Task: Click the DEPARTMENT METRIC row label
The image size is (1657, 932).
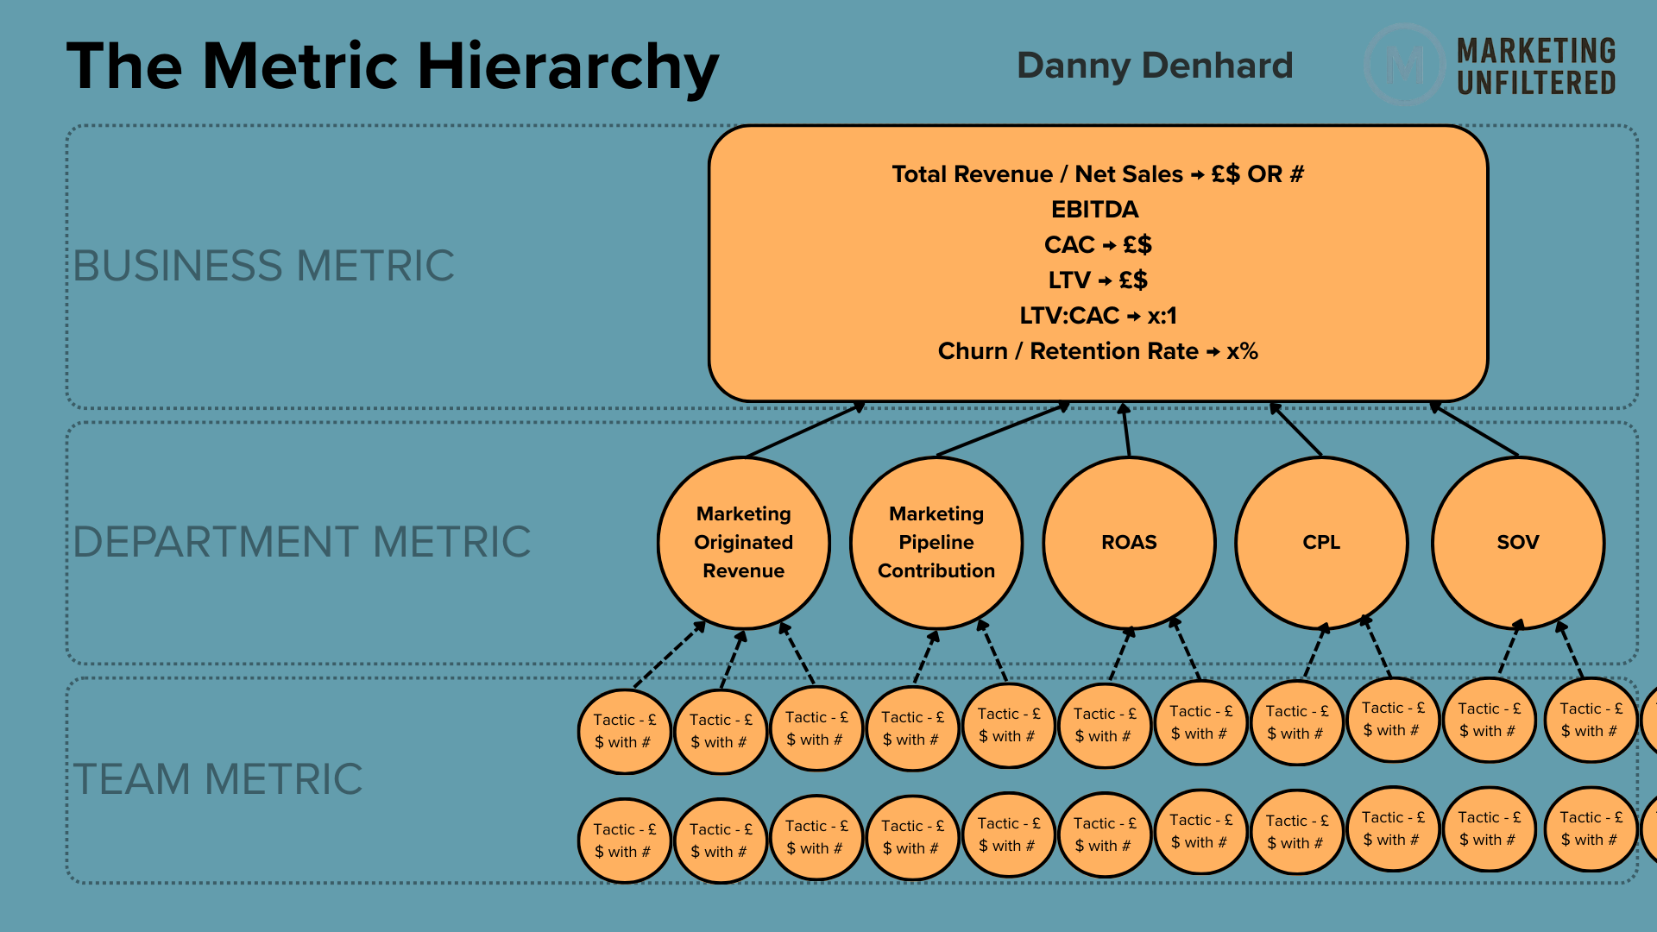Action: (x=301, y=542)
